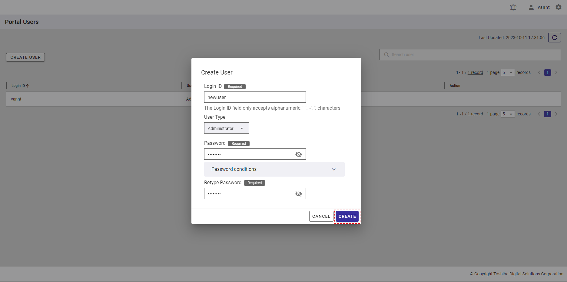This screenshot has width=567, height=282.
Task: Click into the Login ID input field
Action: point(255,97)
